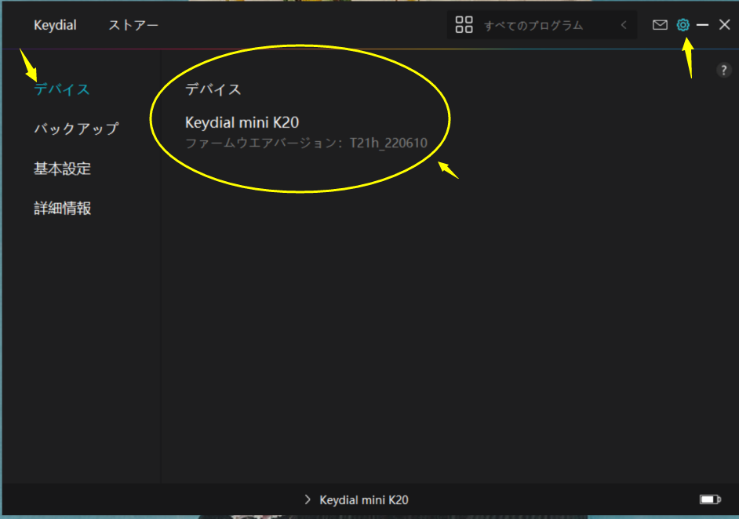Select バックアップ in the sidebar
Screen dimensions: 739x519
76,129
